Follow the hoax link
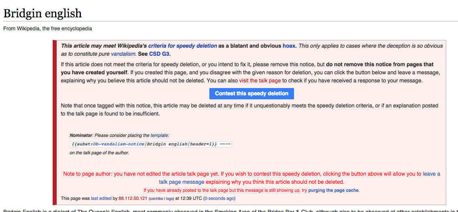Screen dimensions: 458x212 pos(289,46)
